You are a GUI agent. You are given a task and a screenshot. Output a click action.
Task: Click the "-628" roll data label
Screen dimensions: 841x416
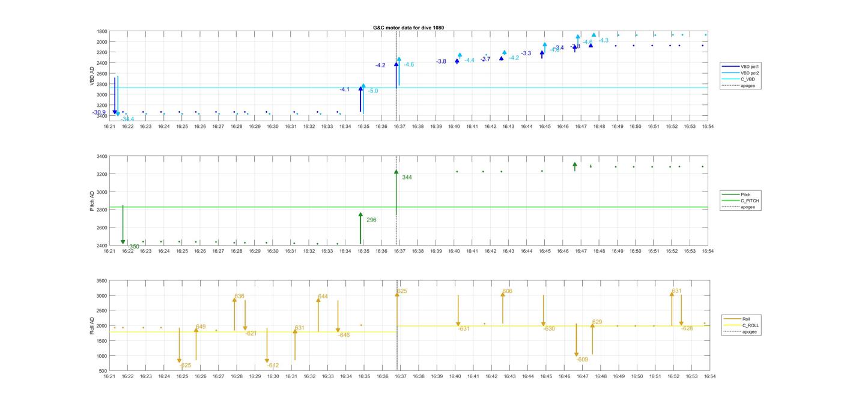pyautogui.click(x=687, y=328)
